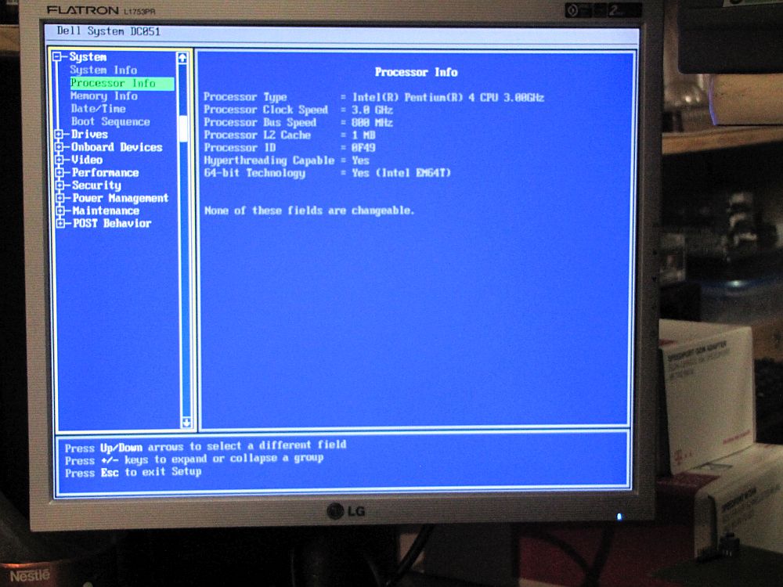This screenshot has height=587, width=783.
Task: Select the System root label
Action: coord(88,57)
